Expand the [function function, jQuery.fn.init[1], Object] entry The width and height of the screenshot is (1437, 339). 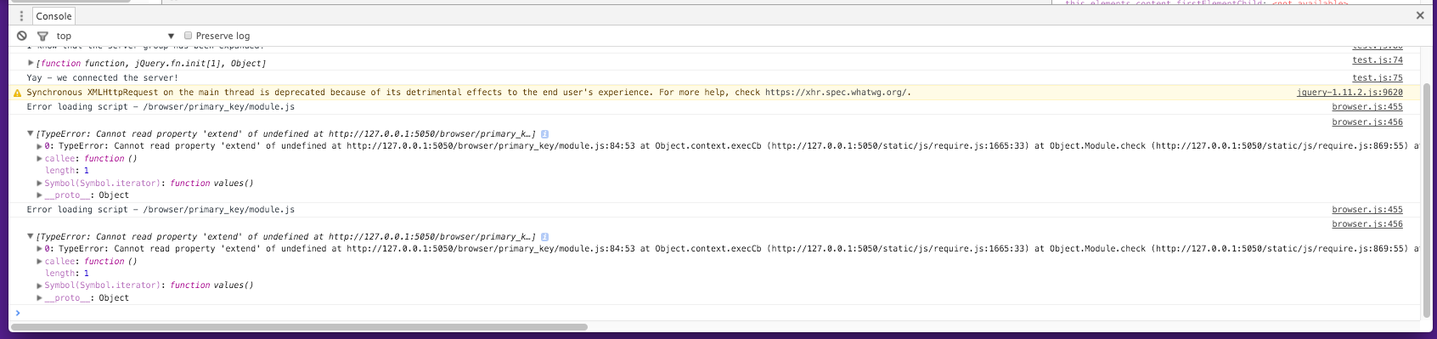tap(31, 63)
